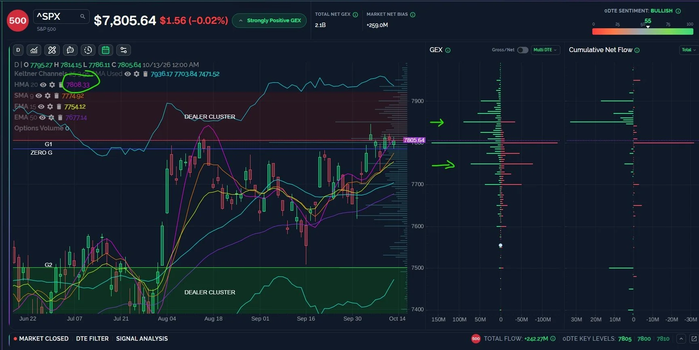Open EMA 15 settings gear

pos(50,107)
